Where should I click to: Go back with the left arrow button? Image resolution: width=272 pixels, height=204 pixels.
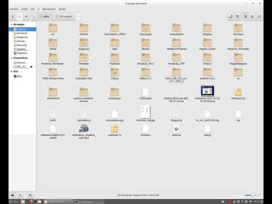pos(13,16)
